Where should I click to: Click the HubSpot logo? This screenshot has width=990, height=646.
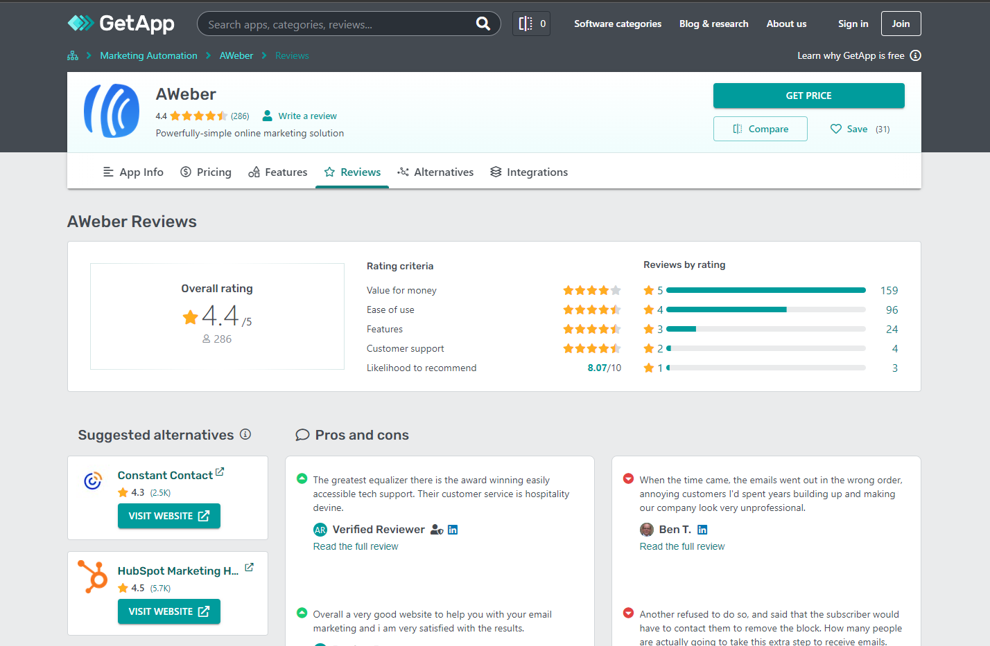coord(93,576)
